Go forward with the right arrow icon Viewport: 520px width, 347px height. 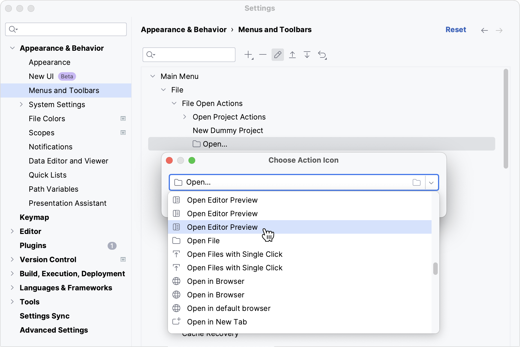coord(499,30)
